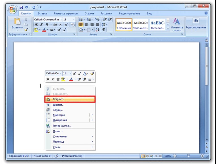The width and height of the screenshot is (216, 164).
Task: Open Word help via question mark icon
Action: pos(206,13)
